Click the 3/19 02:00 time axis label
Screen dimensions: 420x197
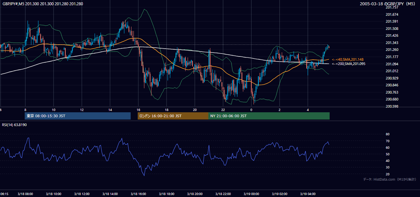coord(280,194)
